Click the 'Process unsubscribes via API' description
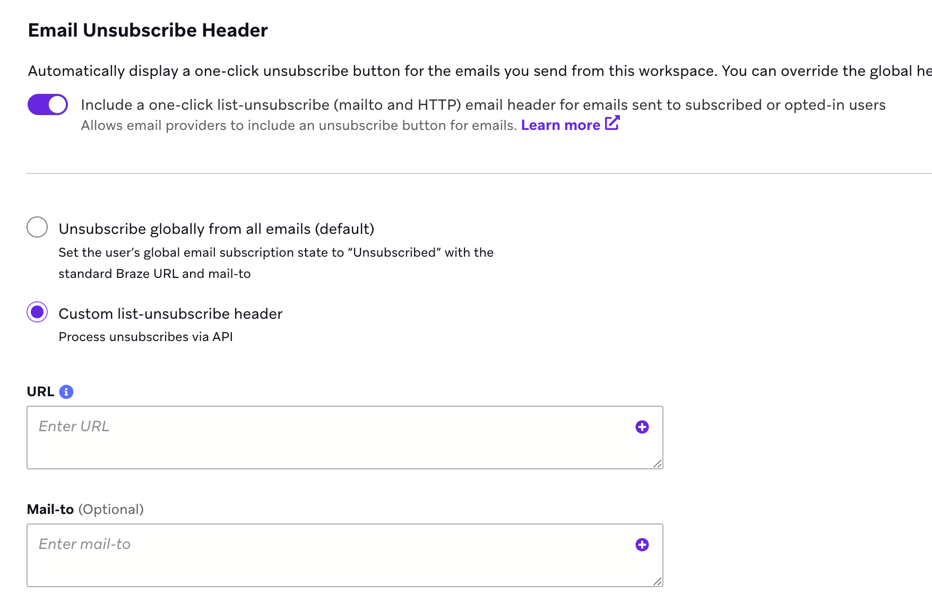This screenshot has width=932, height=611. pos(146,337)
